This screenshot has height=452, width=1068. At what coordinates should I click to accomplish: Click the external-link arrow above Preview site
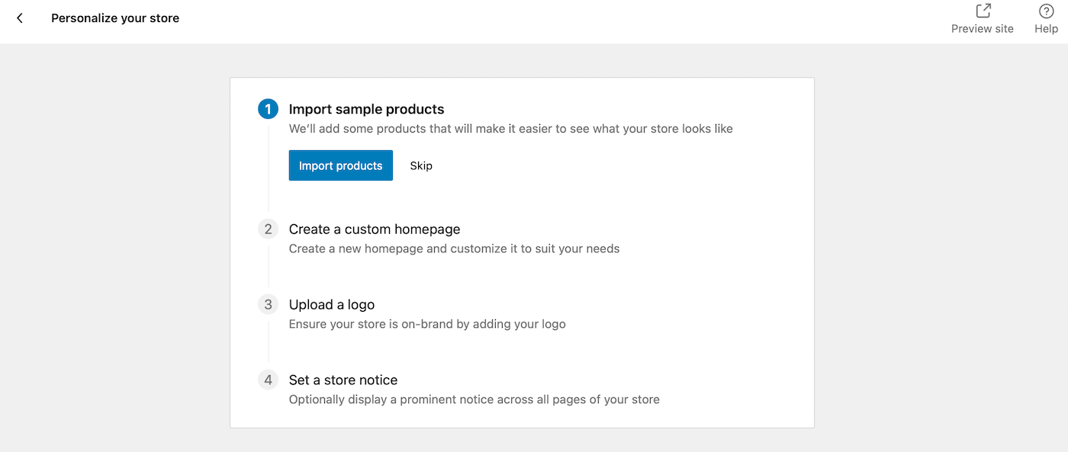click(x=982, y=11)
